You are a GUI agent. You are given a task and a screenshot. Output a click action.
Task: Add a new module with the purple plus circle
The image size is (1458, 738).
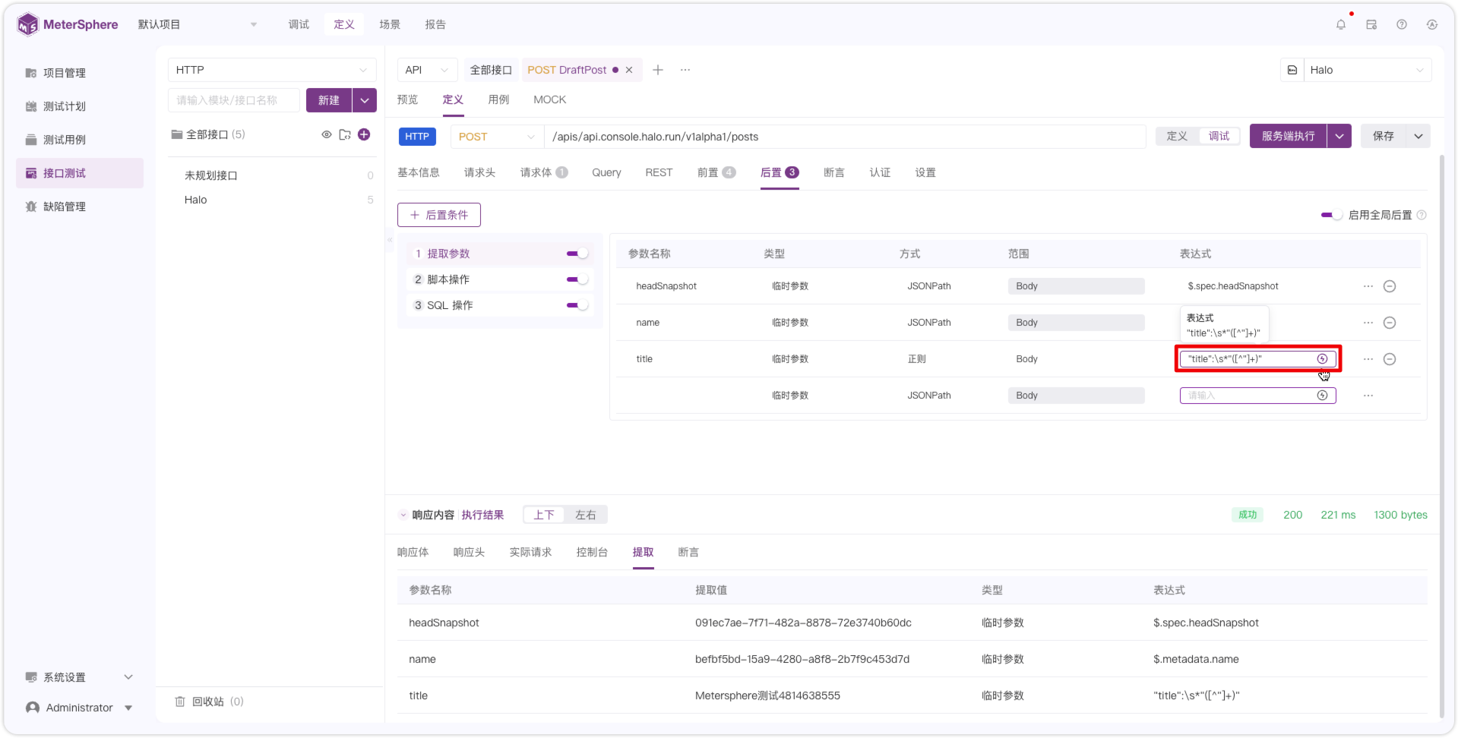click(364, 134)
